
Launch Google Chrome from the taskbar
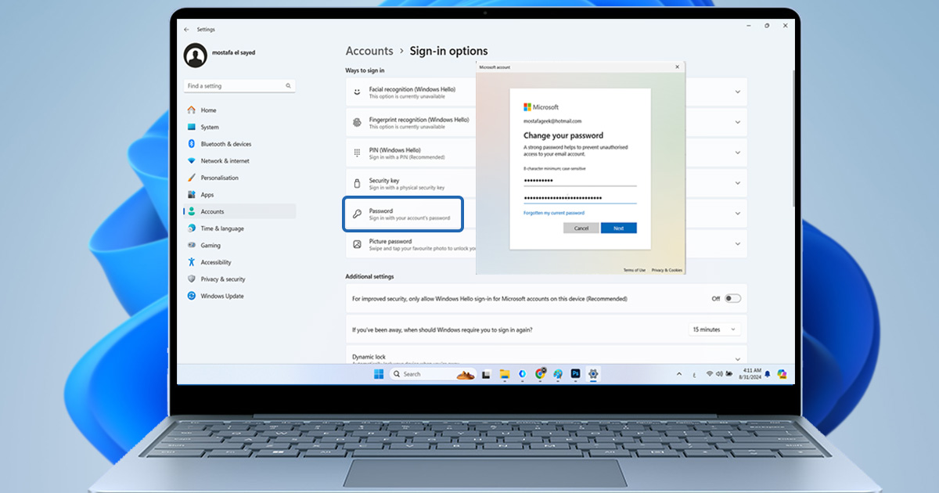click(540, 374)
